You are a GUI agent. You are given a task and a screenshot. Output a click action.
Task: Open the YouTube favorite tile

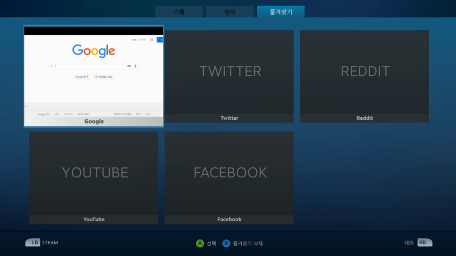(x=93, y=178)
